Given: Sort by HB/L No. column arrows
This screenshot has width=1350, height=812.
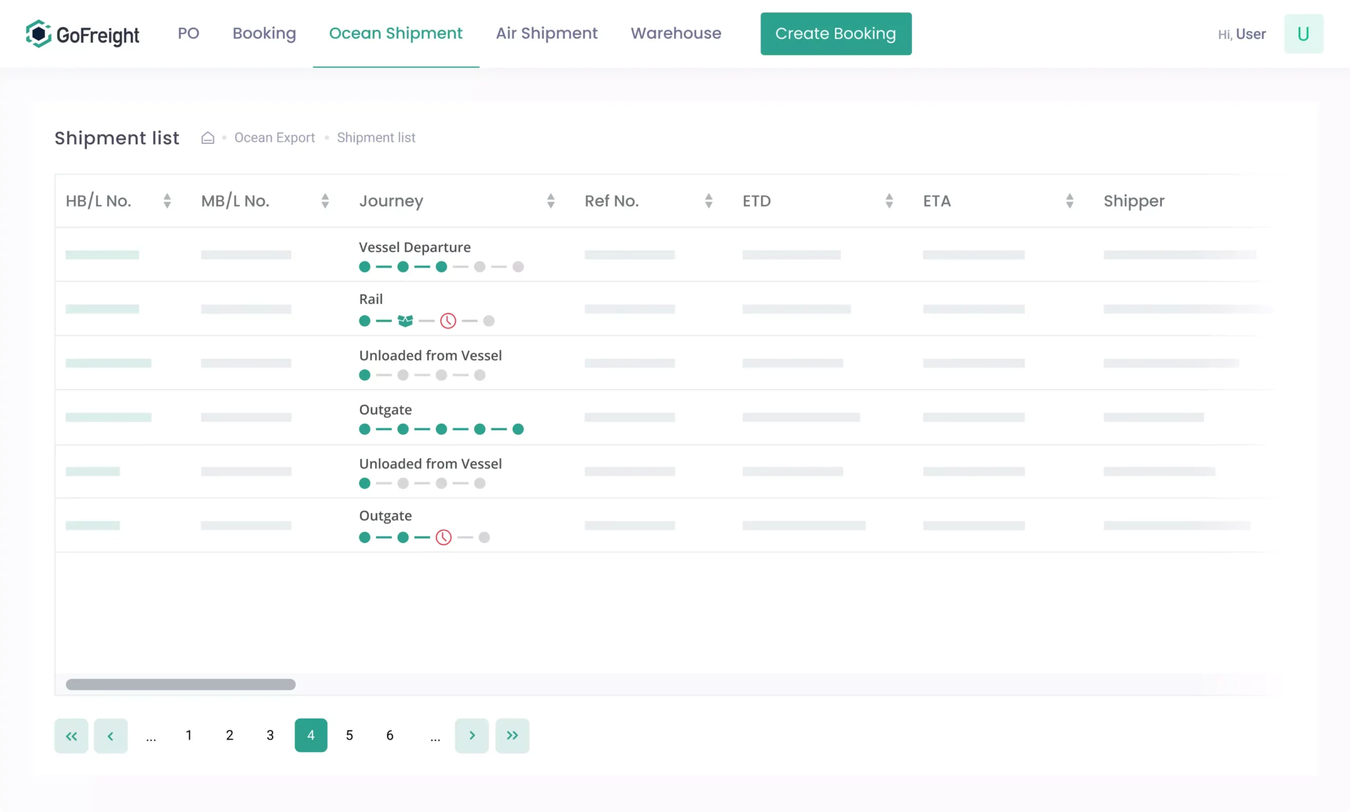Looking at the screenshot, I should (167, 201).
